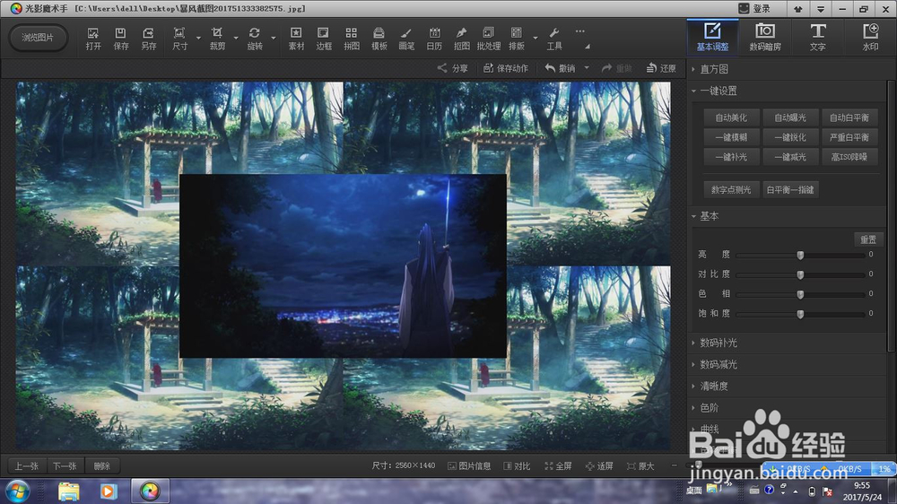Click the 饱和度 (Saturation) slider handle
This screenshot has width=897, height=504.
(x=800, y=314)
